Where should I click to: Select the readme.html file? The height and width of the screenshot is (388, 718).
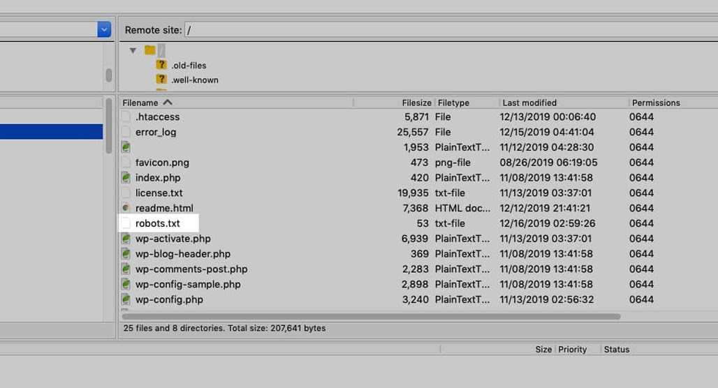[x=164, y=208]
